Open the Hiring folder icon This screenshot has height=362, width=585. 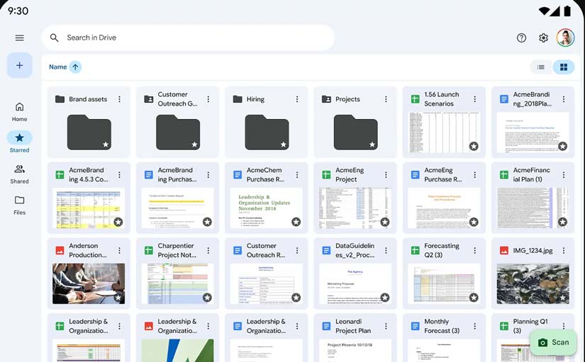[238, 99]
